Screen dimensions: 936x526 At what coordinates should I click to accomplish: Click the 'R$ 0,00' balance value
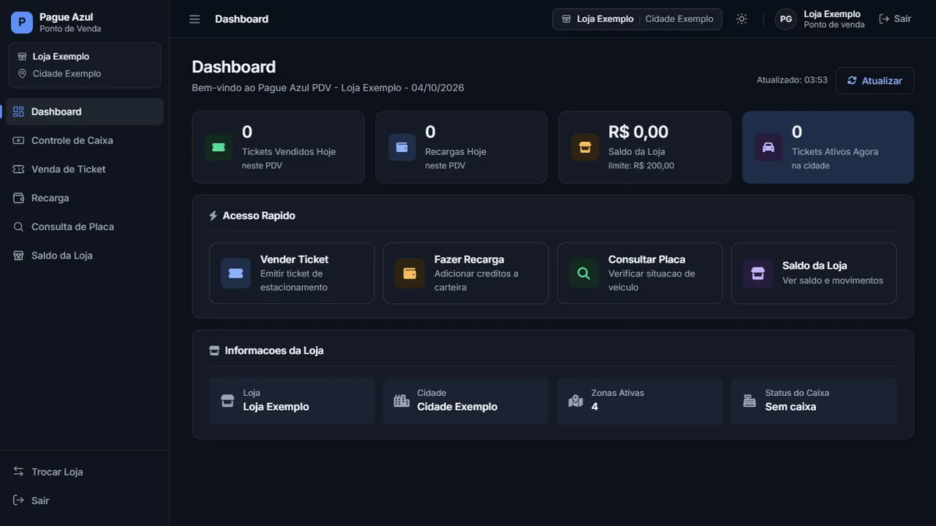pos(638,132)
